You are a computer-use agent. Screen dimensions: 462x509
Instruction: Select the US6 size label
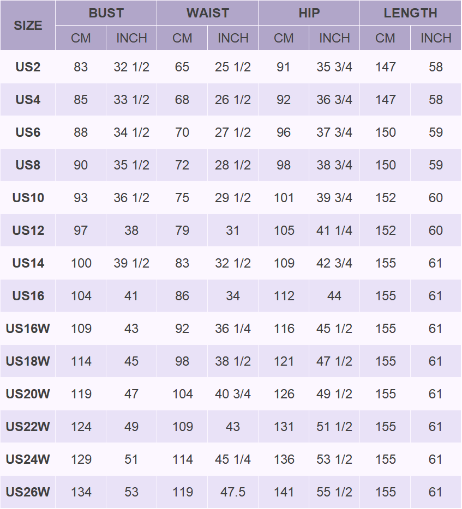pos(28,132)
